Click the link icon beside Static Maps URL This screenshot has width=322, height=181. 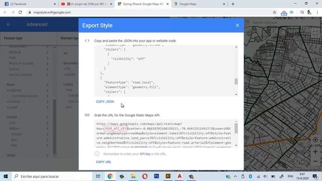87,115
